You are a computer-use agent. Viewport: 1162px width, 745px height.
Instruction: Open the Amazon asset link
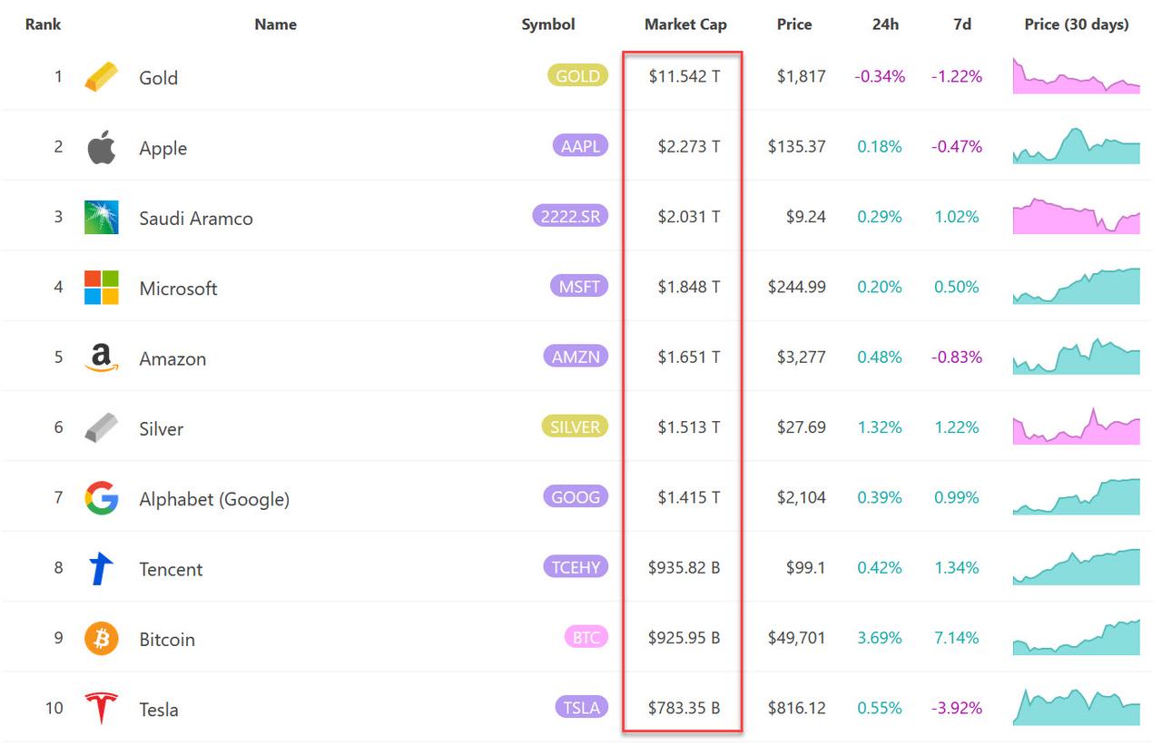point(172,359)
